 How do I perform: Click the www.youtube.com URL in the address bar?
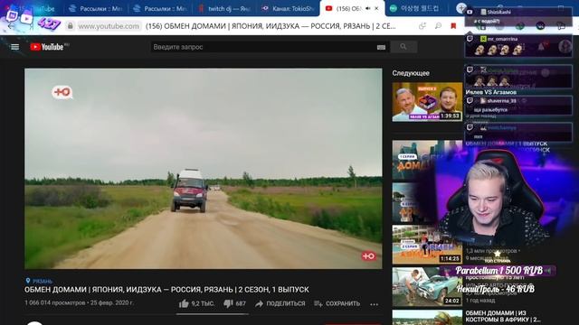pyautogui.click(x=109, y=26)
